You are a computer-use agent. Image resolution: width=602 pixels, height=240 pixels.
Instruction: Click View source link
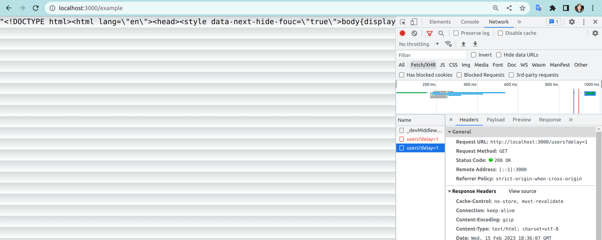(x=522, y=191)
